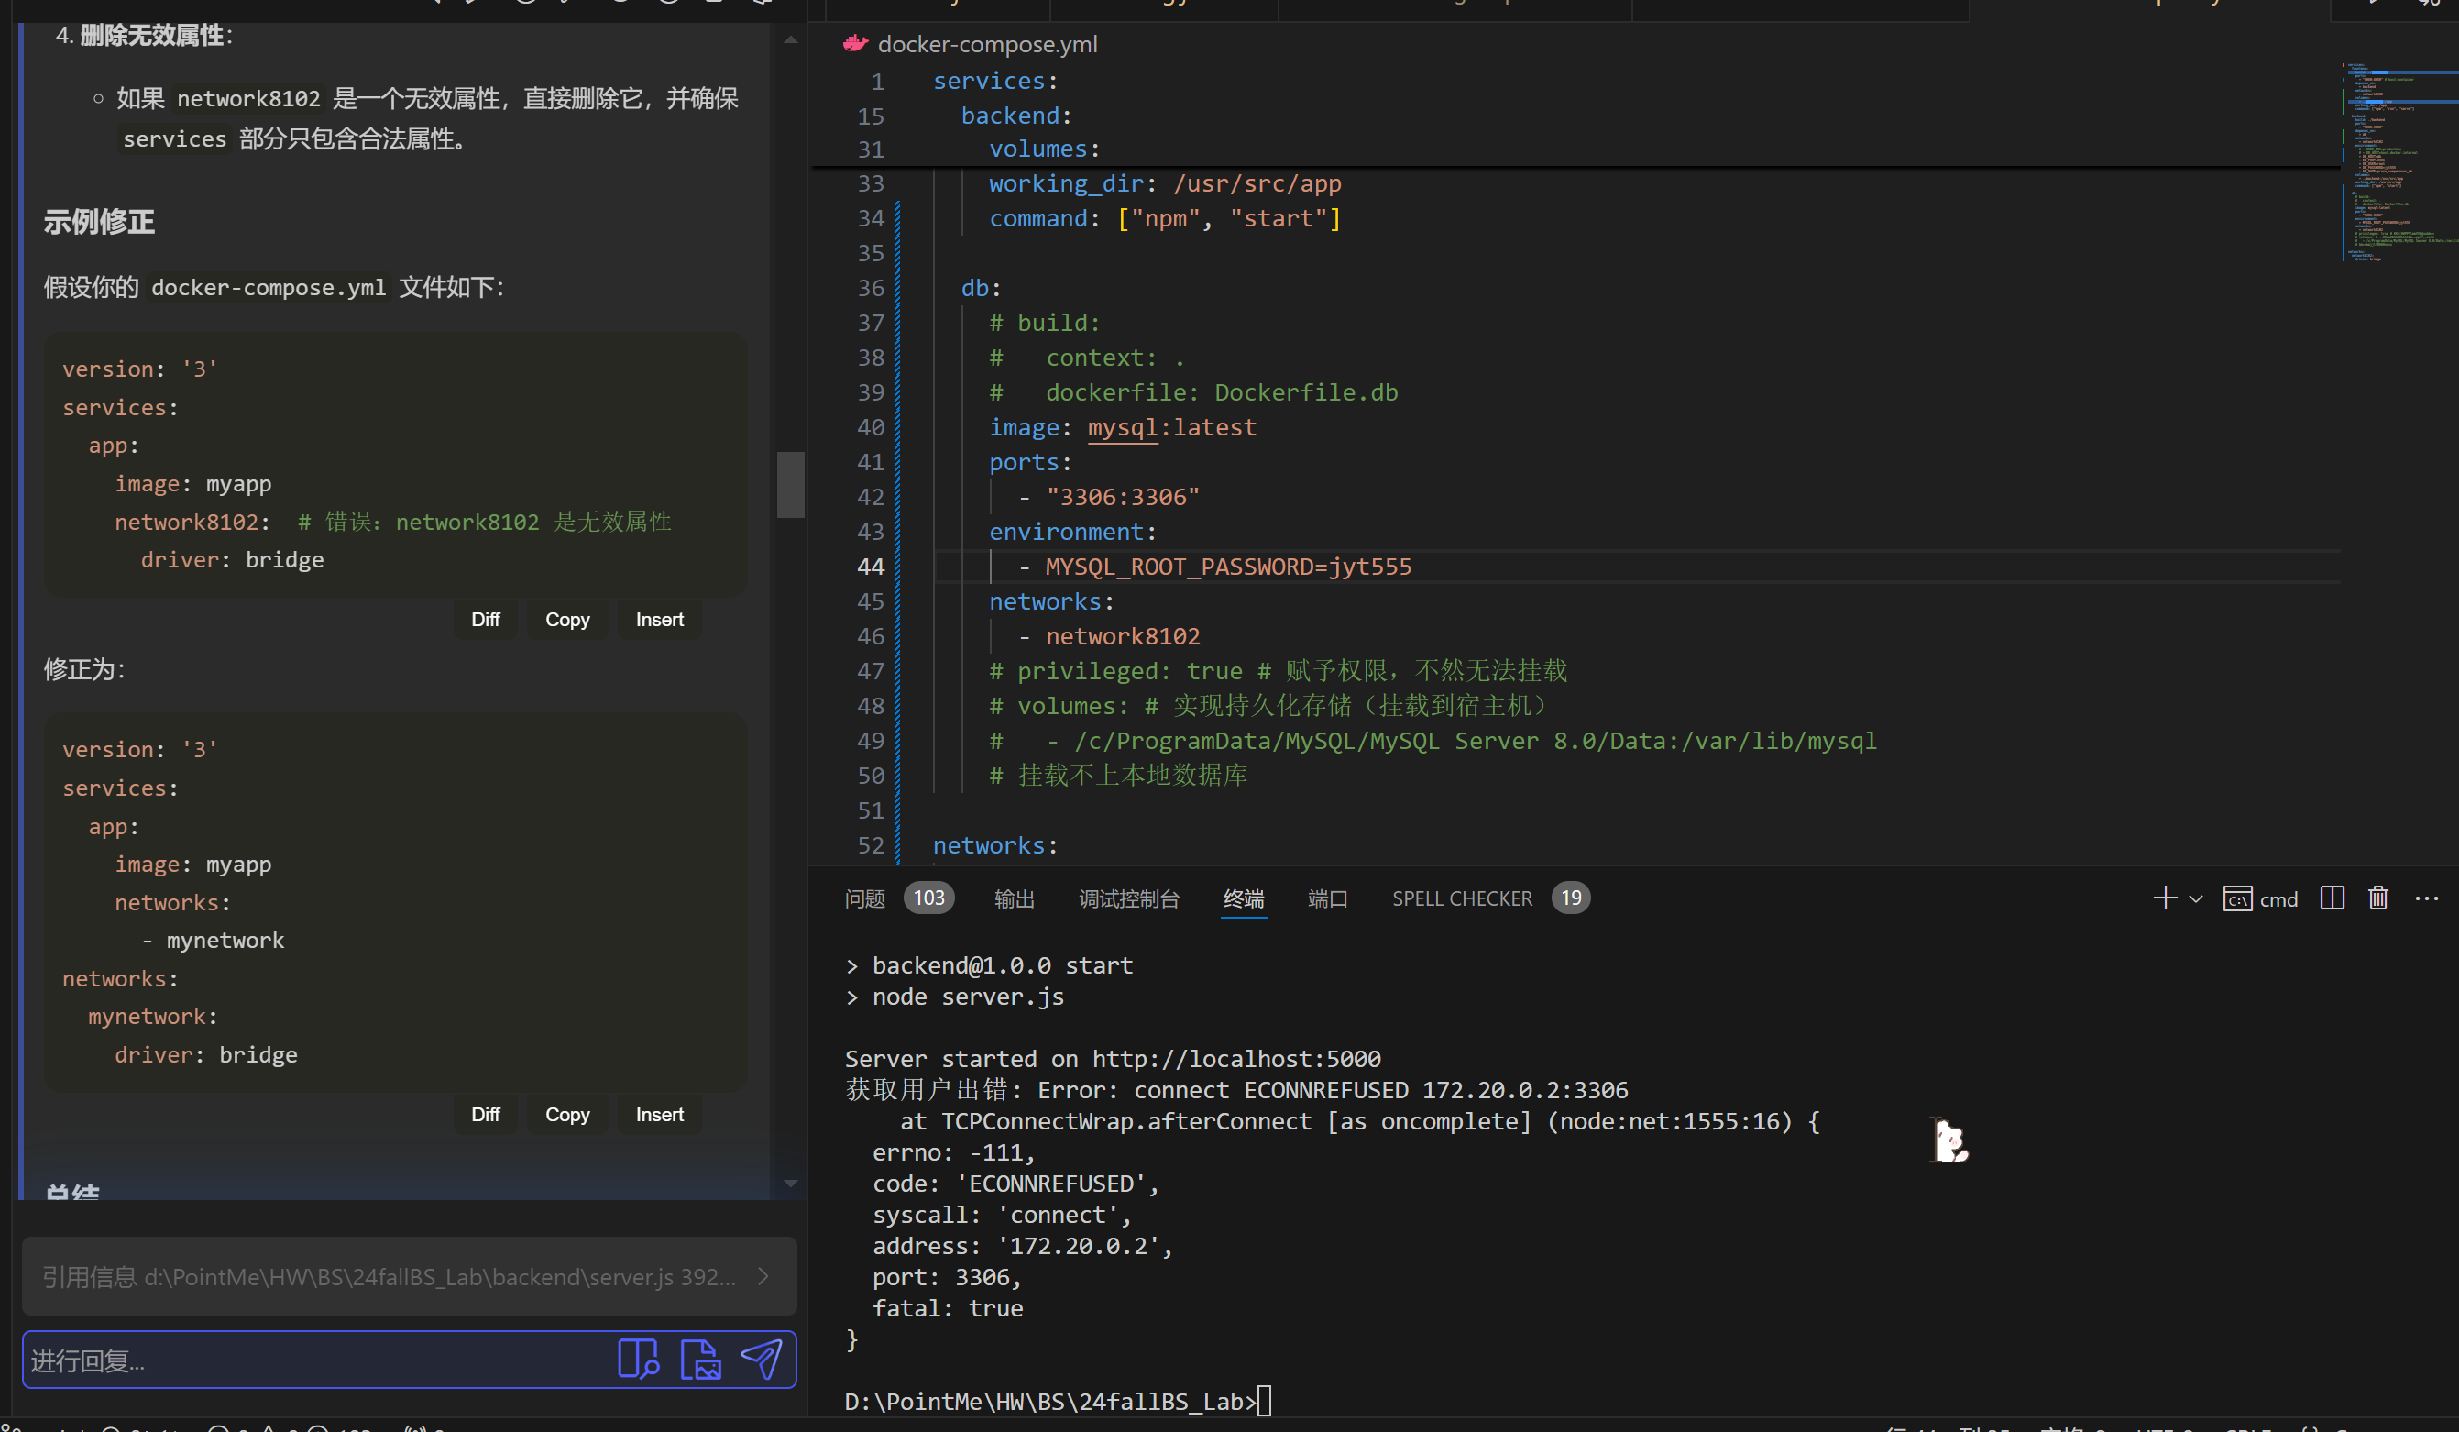The width and height of the screenshot is (2459, 1432).
Task: Open the new terminal profile dropdown arrow
Action: pos(2196,899)
